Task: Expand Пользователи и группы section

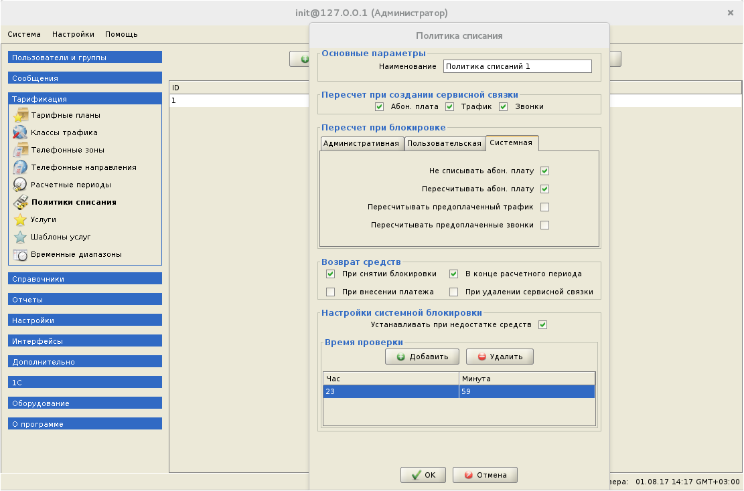Action: point(85,58)
